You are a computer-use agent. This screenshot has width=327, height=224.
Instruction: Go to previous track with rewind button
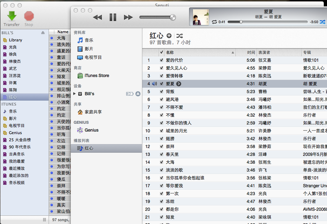pyautogui.click(x=98, y=17)
